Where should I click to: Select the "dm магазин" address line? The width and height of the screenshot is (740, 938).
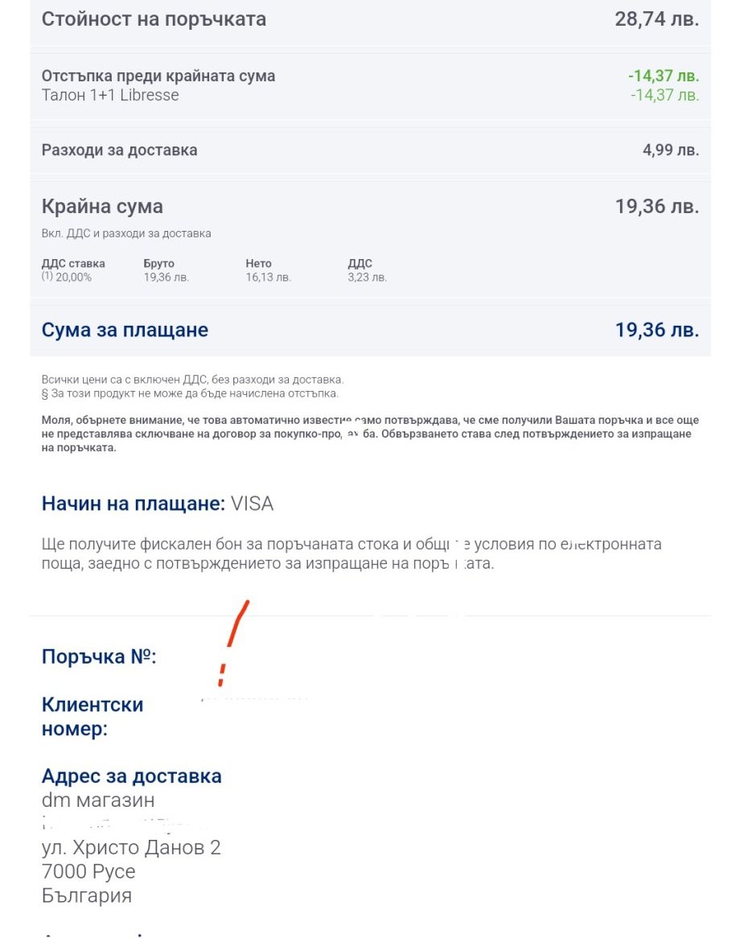click(x=98, y=800)
